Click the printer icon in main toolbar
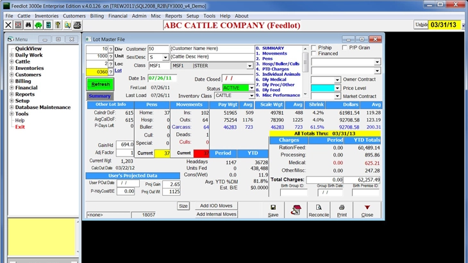Screen dimensions: 468x263 (x=78, y=25)
